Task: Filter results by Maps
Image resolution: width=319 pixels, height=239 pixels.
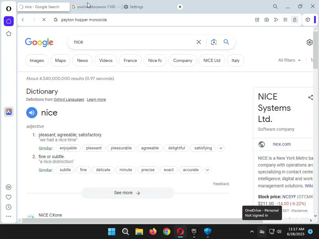Action: [x=60, y=61]
